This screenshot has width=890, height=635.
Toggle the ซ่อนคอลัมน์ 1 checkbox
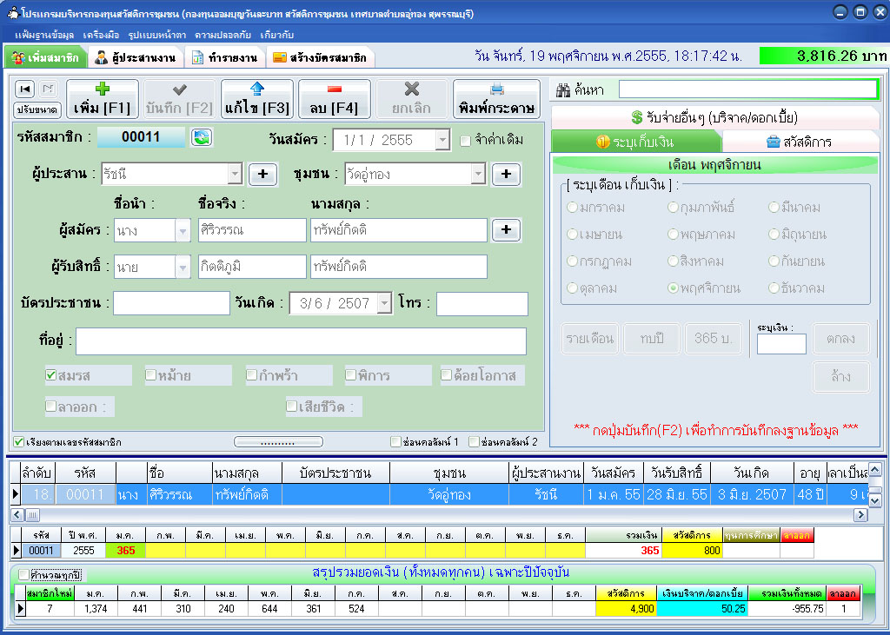pyautogui.click(x=397, y=442)
